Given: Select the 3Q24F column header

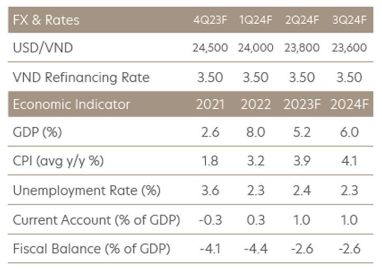Looking at the screenshot, I should (349, 21).
